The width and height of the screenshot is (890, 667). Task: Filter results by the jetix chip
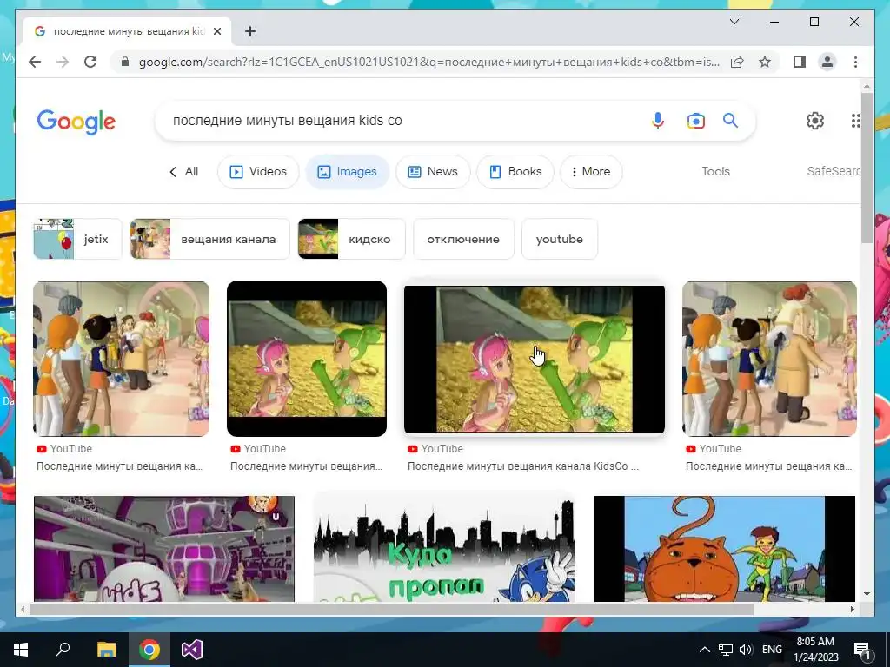tap(77, 239)
